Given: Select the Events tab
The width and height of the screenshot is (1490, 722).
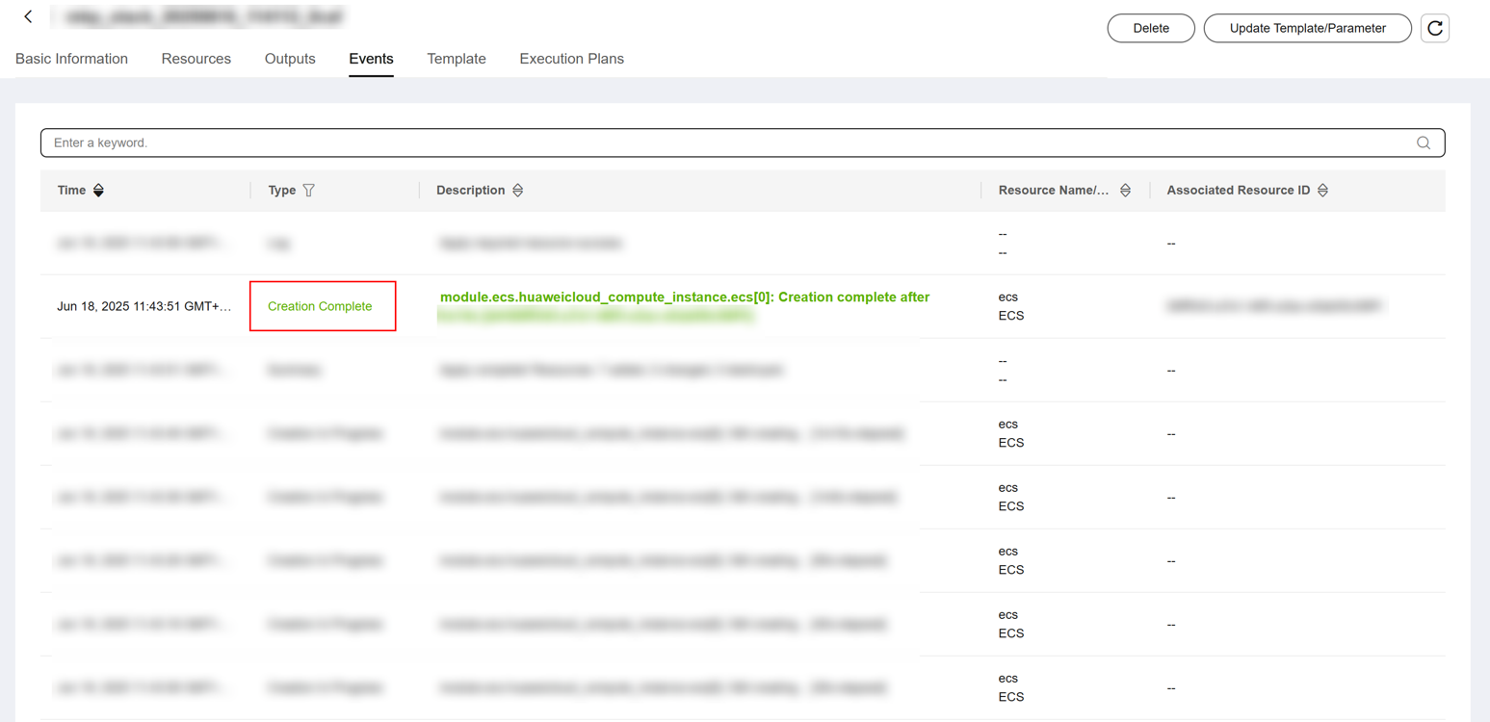Looking at the screenshot, I should pyautogui.click(x=371, y=59).
